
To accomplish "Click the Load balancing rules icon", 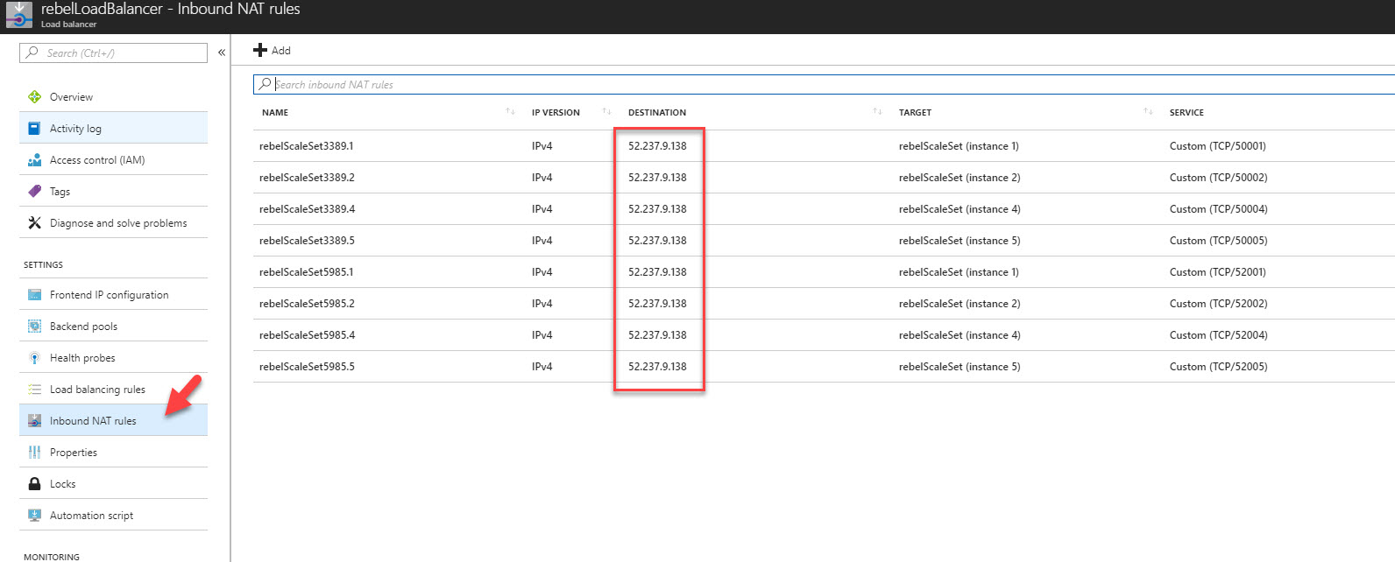I will (x=34, y=390).
